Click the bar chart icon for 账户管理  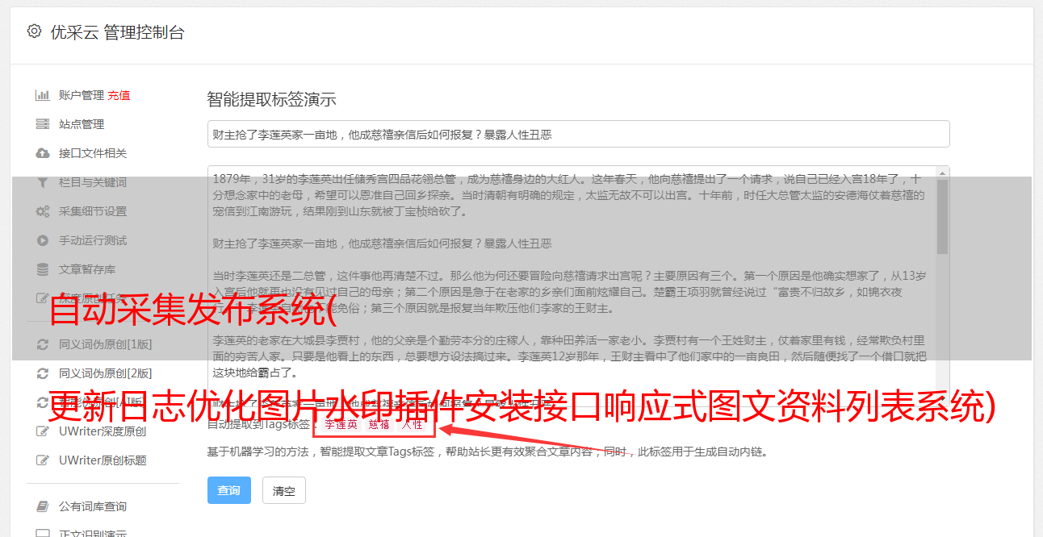point(43,95)
